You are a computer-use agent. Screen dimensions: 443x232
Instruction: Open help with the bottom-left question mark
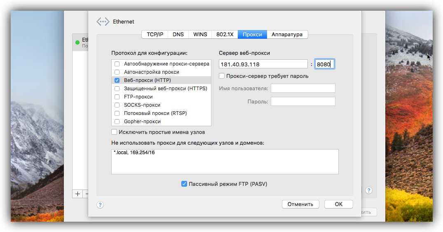coord(100,204)
